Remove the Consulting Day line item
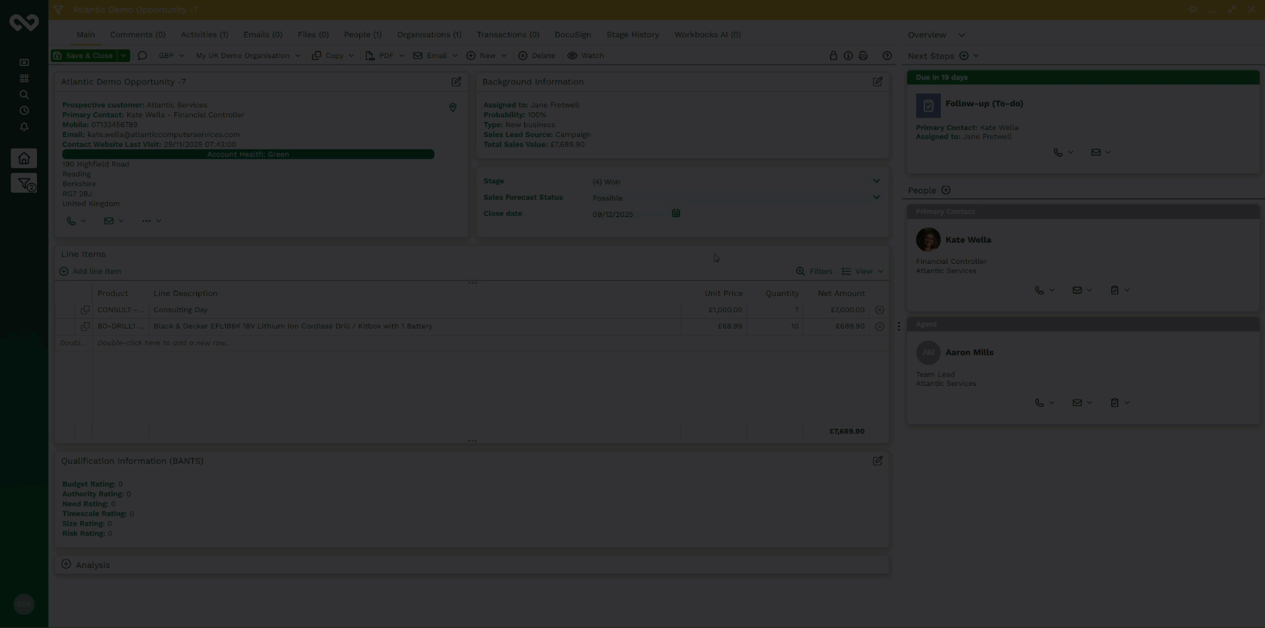 pos(879,310)
